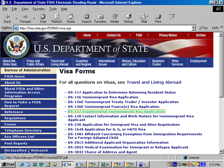Click the Go button beside address bar
The image size is (224, 168).
pos(204,28)
